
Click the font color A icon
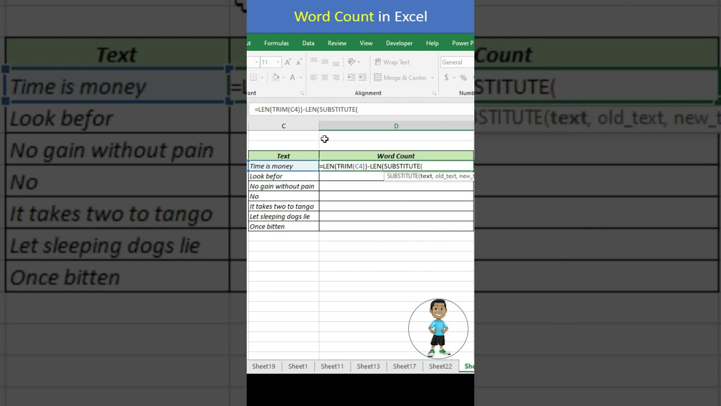292,78
